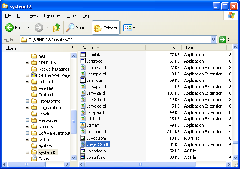
Task: Open the Tools menu
Action: [71, 15]
